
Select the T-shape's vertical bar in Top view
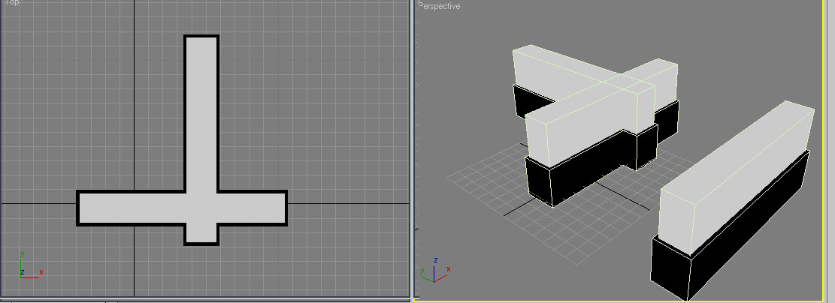click(201, 112)
